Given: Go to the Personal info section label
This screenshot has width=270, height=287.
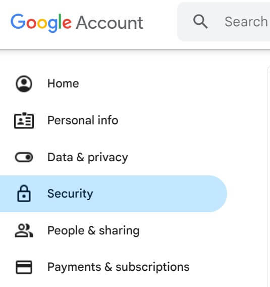Looking at the screenshot, I should click(83, 120).
